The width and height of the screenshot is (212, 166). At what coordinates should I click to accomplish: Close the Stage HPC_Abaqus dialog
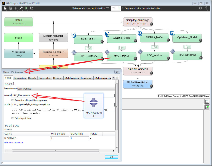tap(117, 72)
